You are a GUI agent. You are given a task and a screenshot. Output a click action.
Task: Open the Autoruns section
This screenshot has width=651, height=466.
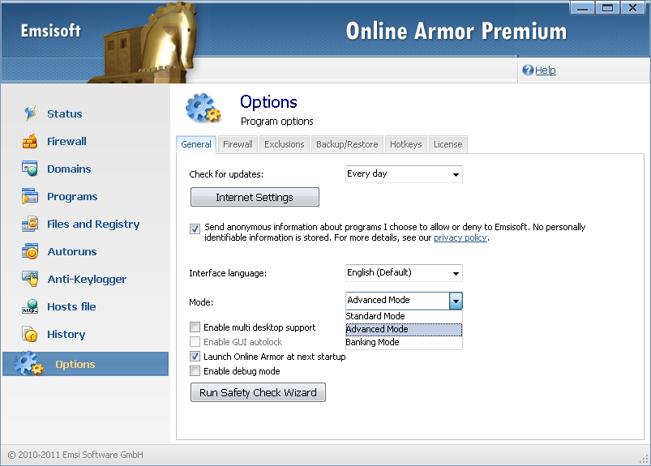[72, 251]
